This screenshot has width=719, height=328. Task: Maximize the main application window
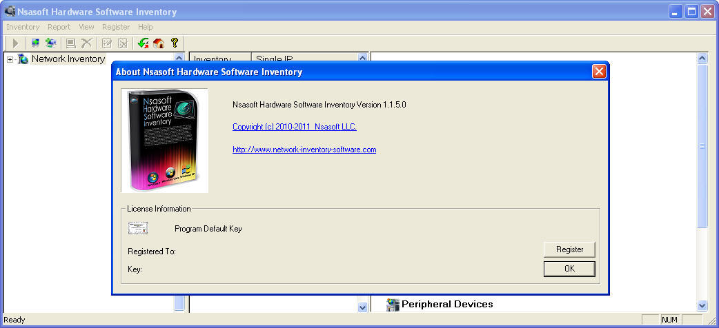(x=691, y=12)
